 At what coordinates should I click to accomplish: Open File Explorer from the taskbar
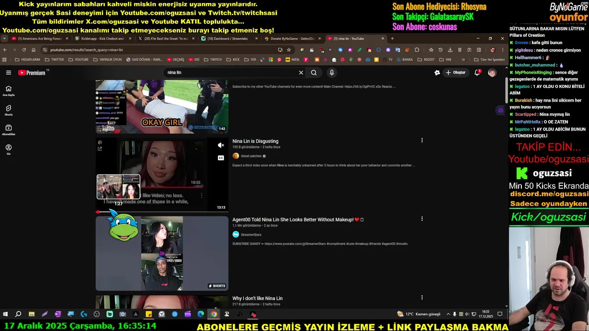(x=31, y=314)
